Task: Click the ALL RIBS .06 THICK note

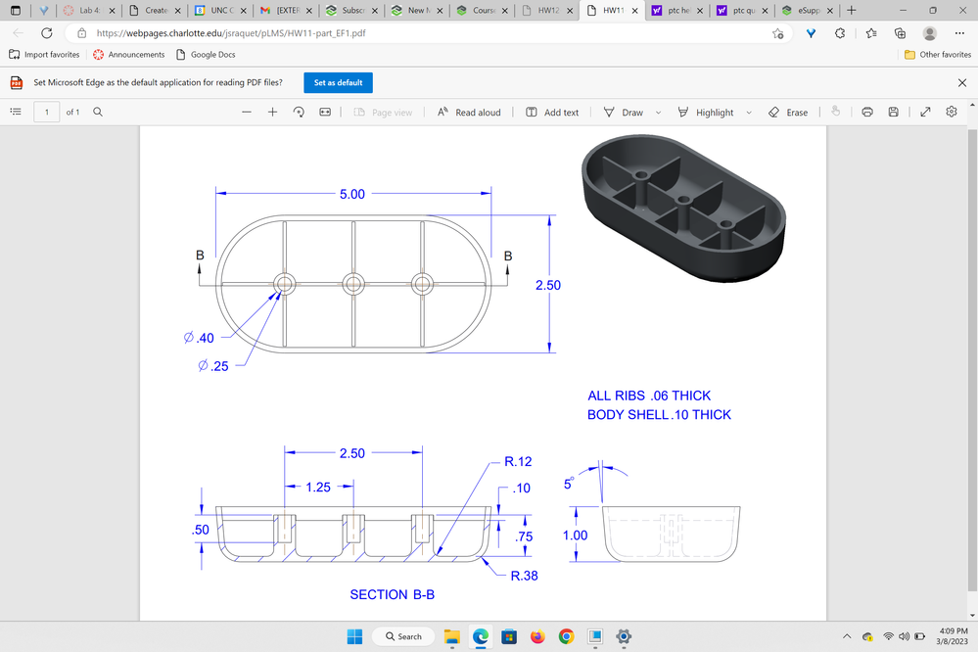Action: [649, 396]
